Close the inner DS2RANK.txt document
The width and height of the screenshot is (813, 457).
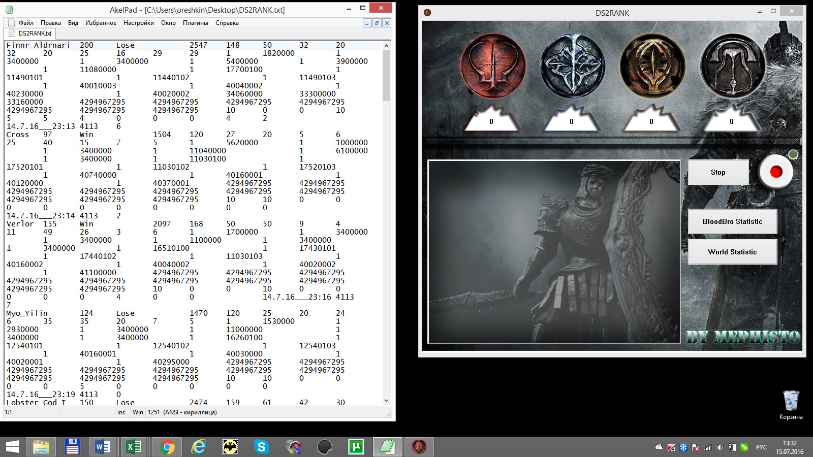pos(387,23)
